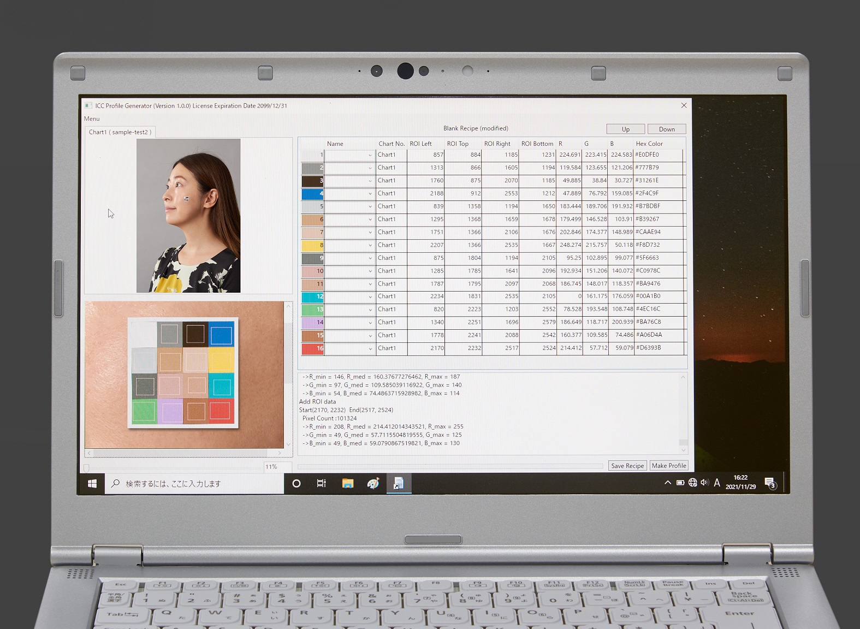The width and height of the screenshot is (860, 629).
Task: Launch the Paint palette taskbar icon
Action: [x=373, y=484]
